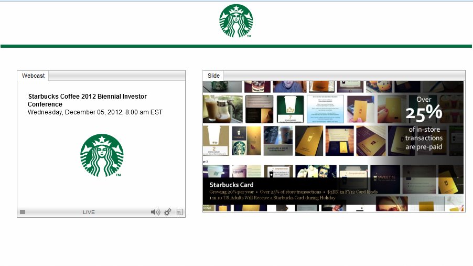473x266 pixels.
Task: Open webcast player settings gear
Action: (168, 212)
